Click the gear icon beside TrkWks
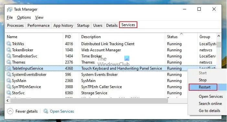Viewport: 227px width, 122px height. (x=9, y=44)
